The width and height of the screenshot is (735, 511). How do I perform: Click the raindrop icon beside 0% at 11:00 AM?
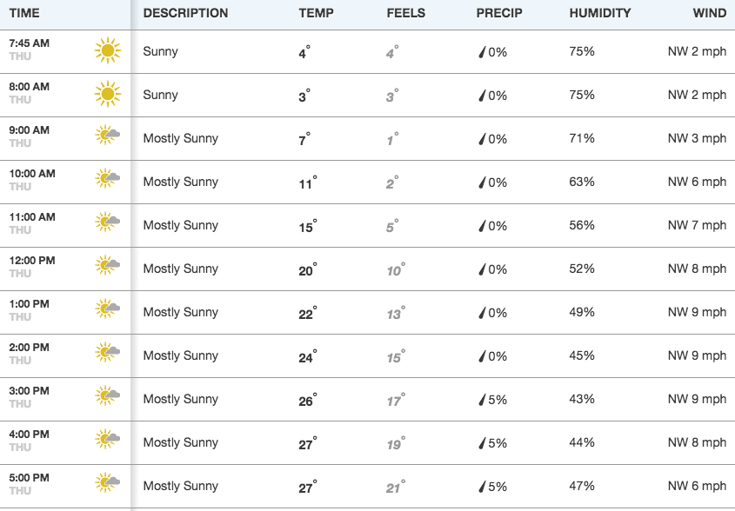[x=481, y=226]
